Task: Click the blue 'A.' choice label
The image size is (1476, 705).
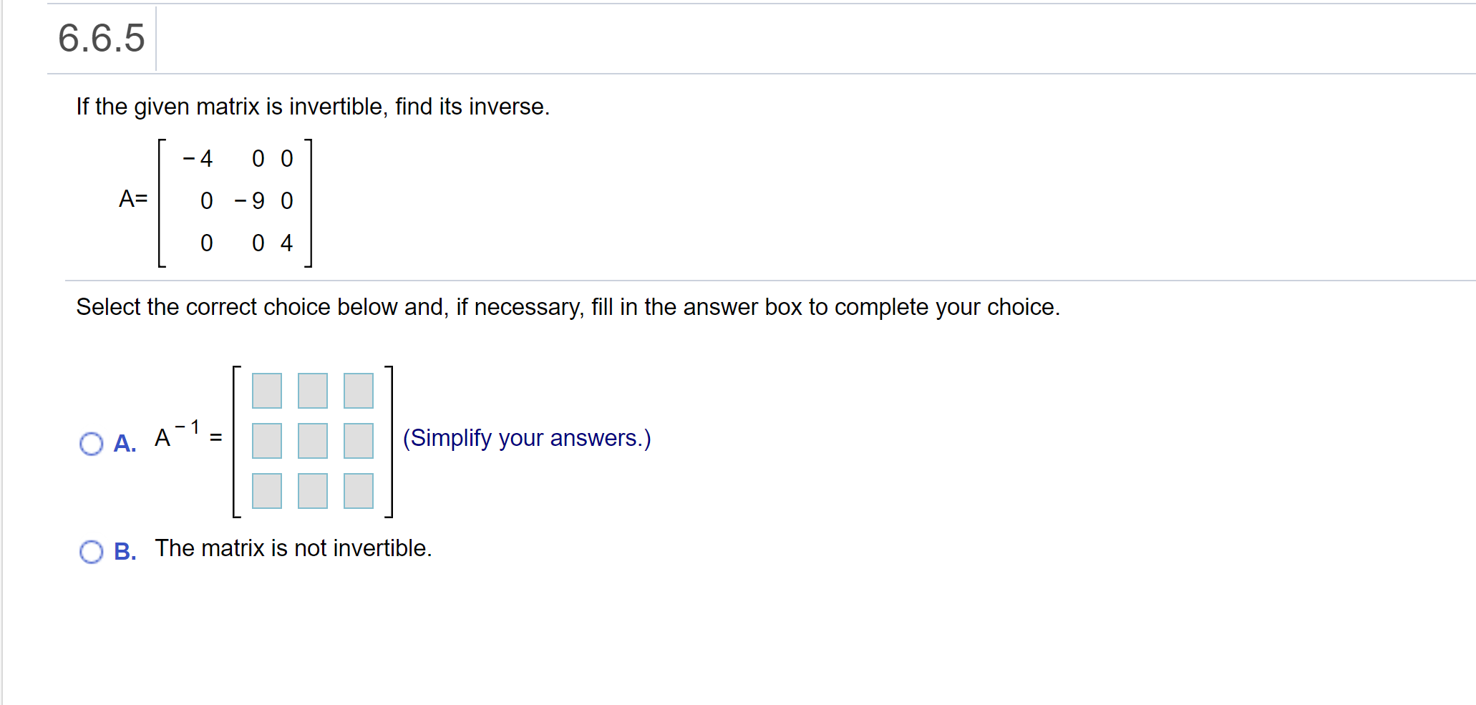Action: click(x=125, y=444)
